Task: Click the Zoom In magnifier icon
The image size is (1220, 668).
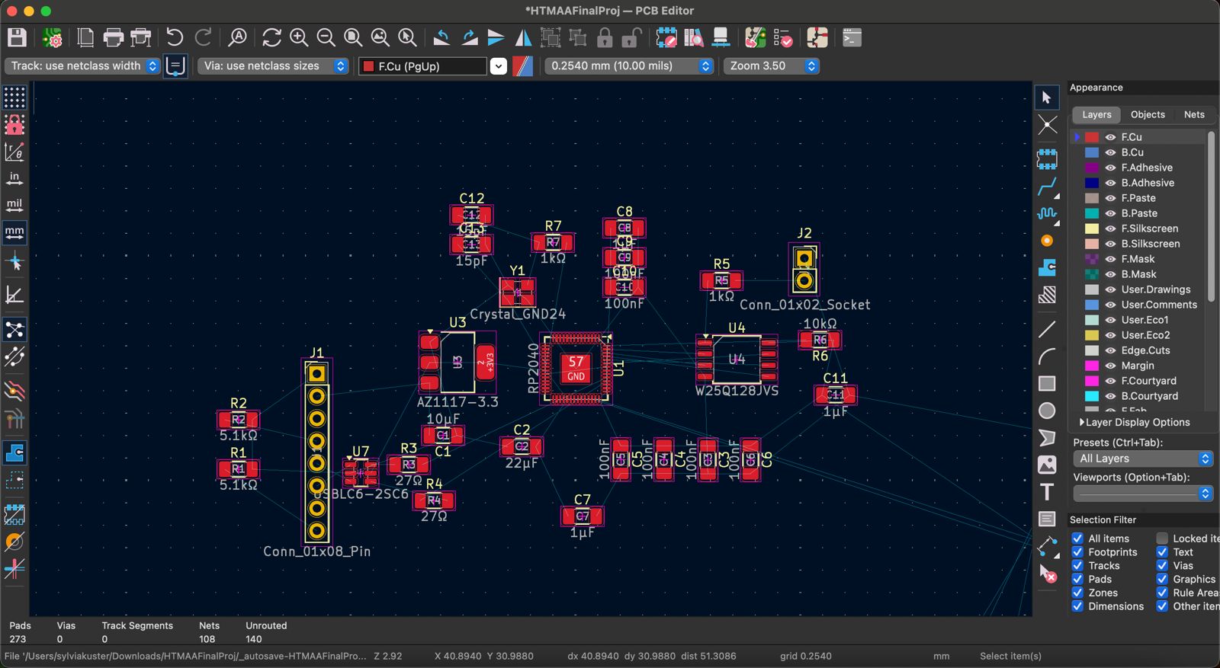Action: point(299,37)
